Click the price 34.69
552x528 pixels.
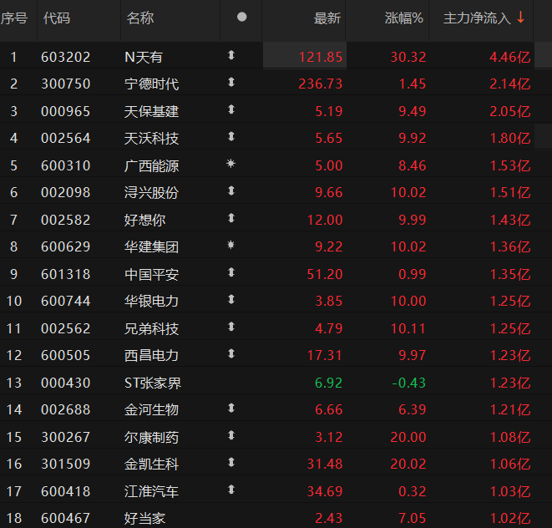(325, 492)
